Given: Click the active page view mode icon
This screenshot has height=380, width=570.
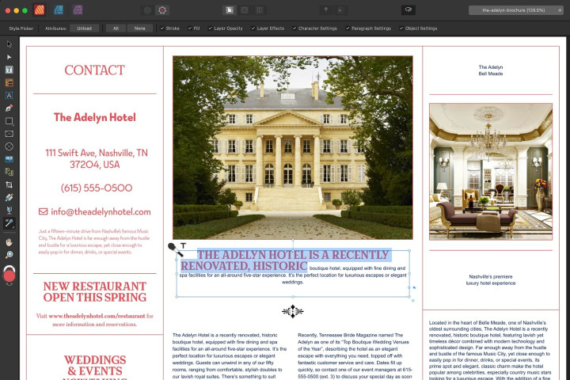Looking at the screenshot, I should click(x=230, y=10).
